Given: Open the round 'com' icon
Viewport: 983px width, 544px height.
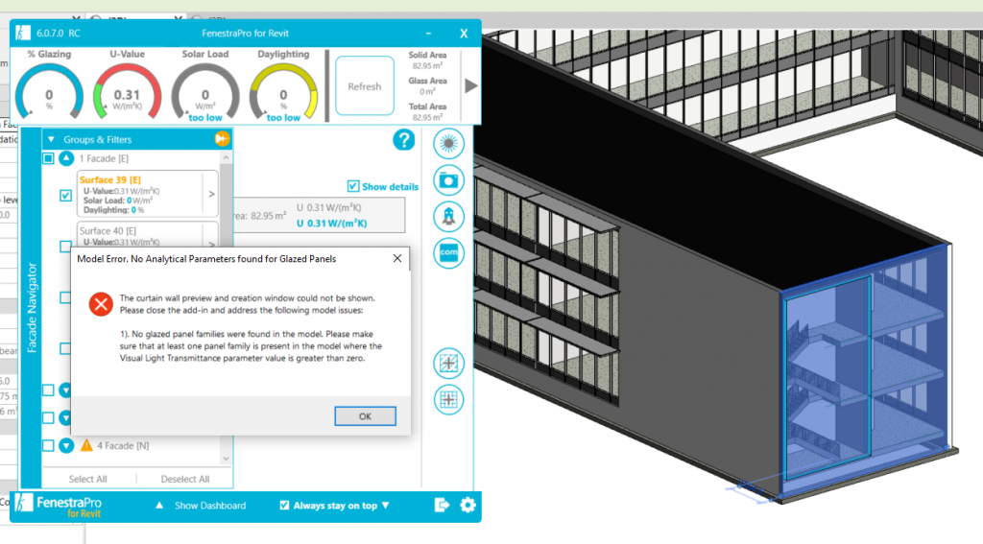Looking at the screenshot, I should tap(448, 253).
